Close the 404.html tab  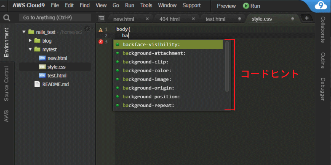tap(193, 19)
